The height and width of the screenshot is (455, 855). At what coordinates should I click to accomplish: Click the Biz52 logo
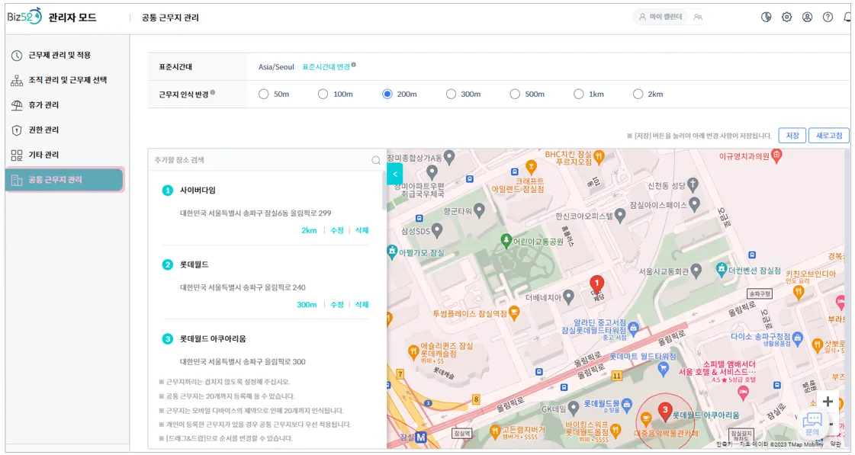[24, 17]
